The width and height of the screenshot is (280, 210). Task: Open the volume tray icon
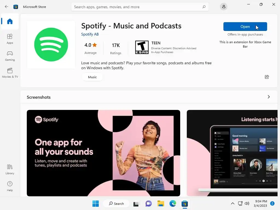[x=247, y=203]
